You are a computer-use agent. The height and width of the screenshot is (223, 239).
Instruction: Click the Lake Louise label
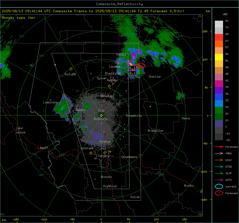tap(20, 130)
